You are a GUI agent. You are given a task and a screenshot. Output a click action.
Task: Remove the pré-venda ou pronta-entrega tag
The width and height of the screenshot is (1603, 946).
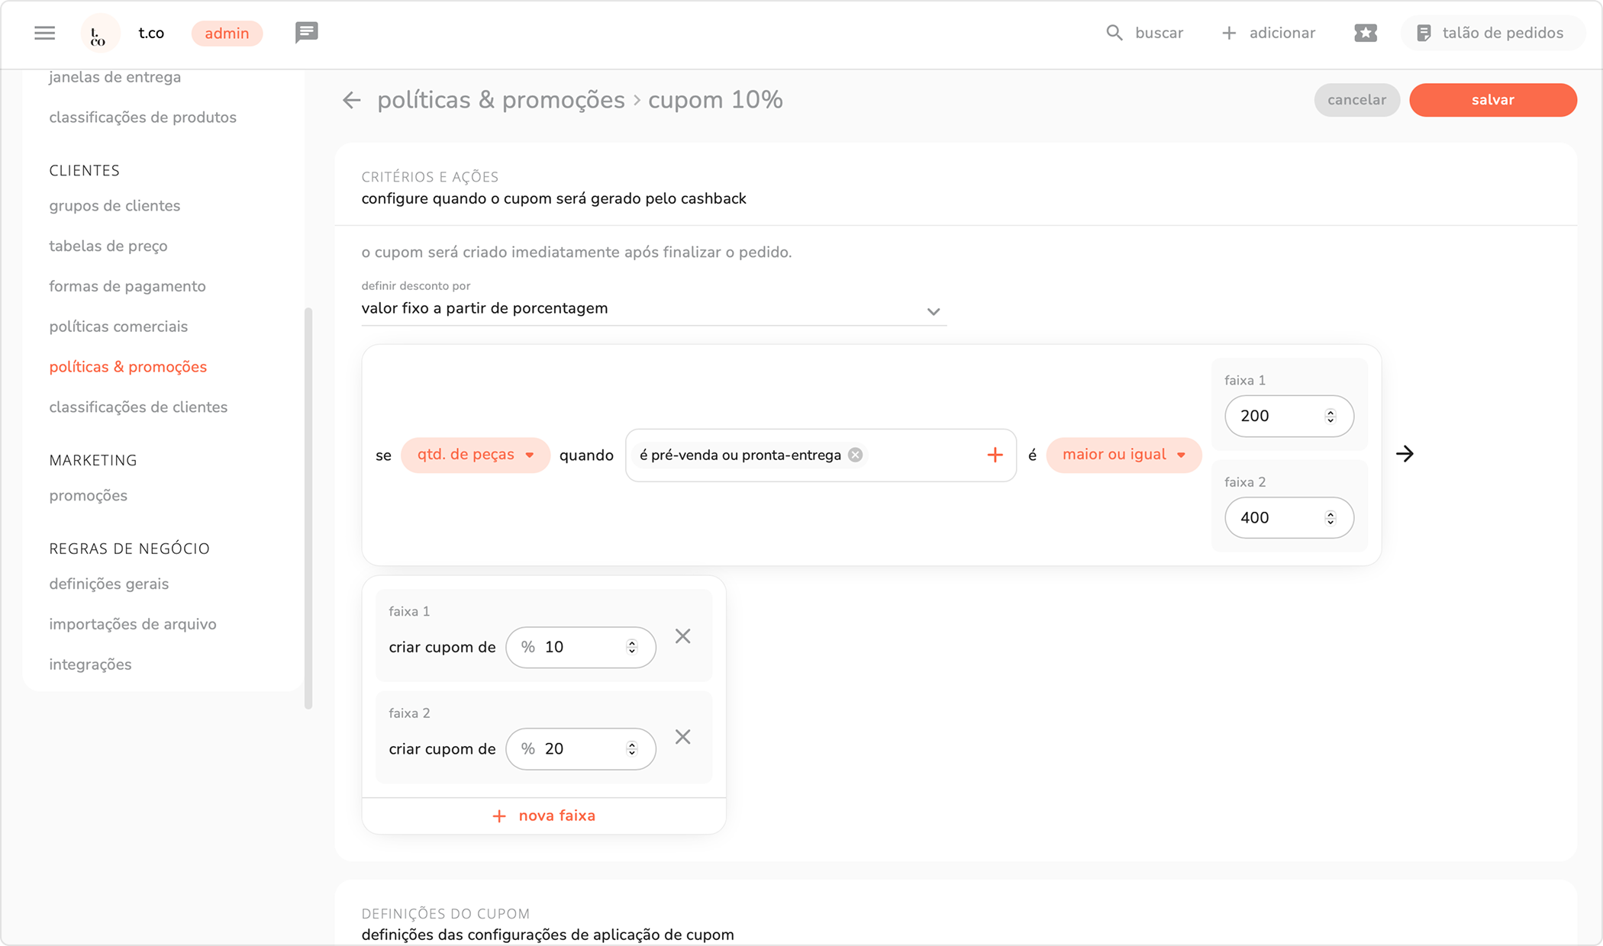click(856, 455)
